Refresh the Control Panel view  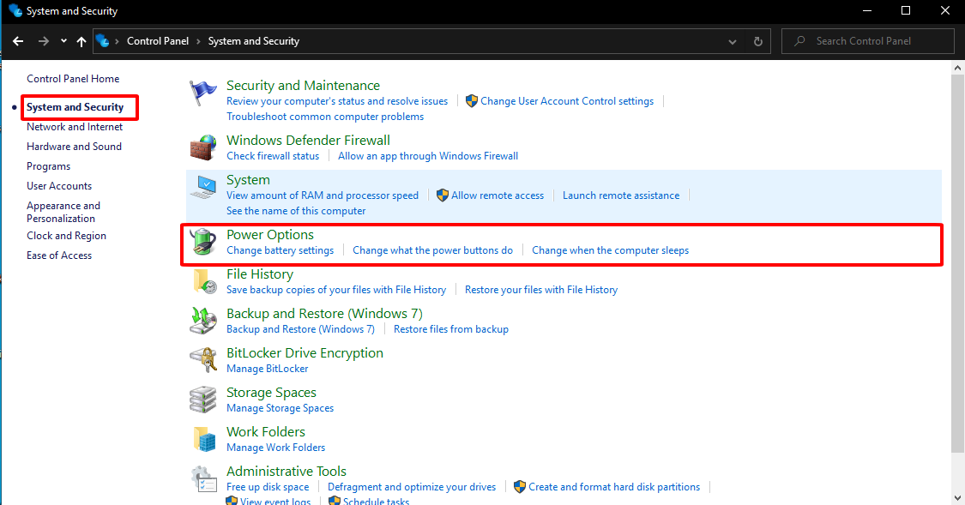click(757, 41)
